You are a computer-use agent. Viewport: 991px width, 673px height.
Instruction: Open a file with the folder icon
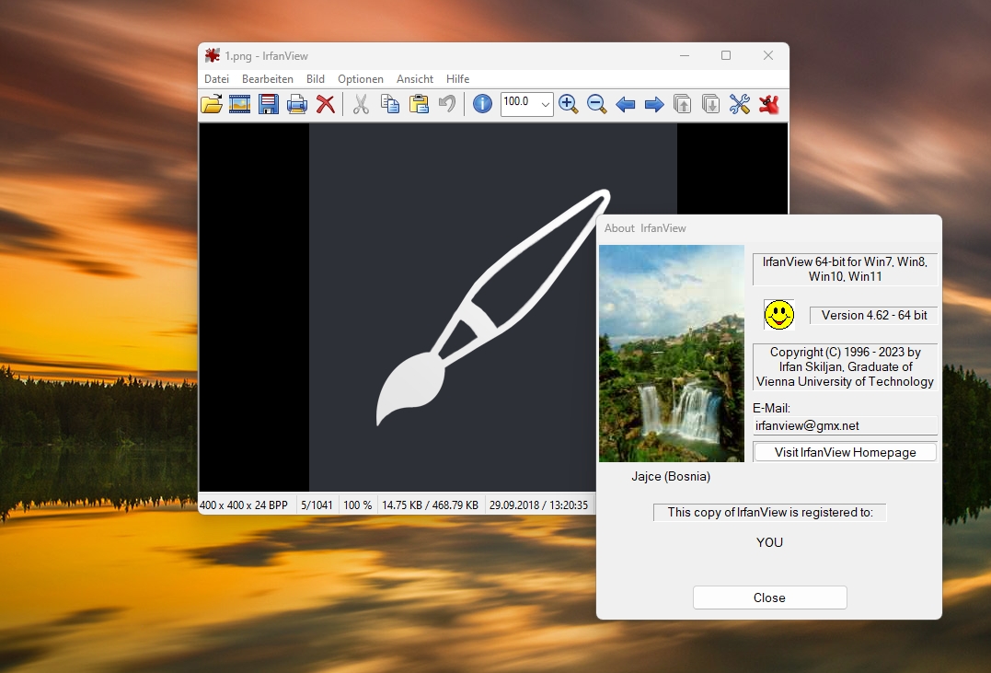[212, 104]
